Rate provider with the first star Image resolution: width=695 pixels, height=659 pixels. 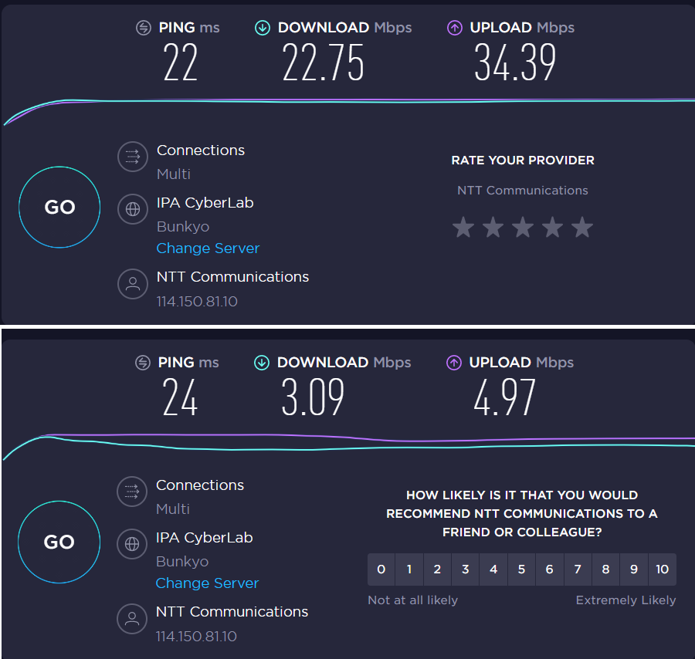pyautogui.click(x=463, y=227)
